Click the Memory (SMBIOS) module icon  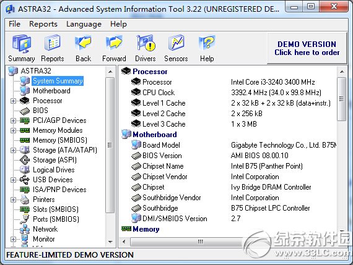coord(25,140)
